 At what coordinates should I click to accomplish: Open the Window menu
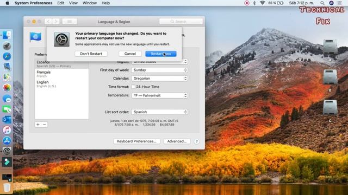[x=89, y=3]
